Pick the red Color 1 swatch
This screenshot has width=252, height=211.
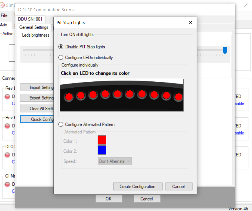tap(102, 140)
